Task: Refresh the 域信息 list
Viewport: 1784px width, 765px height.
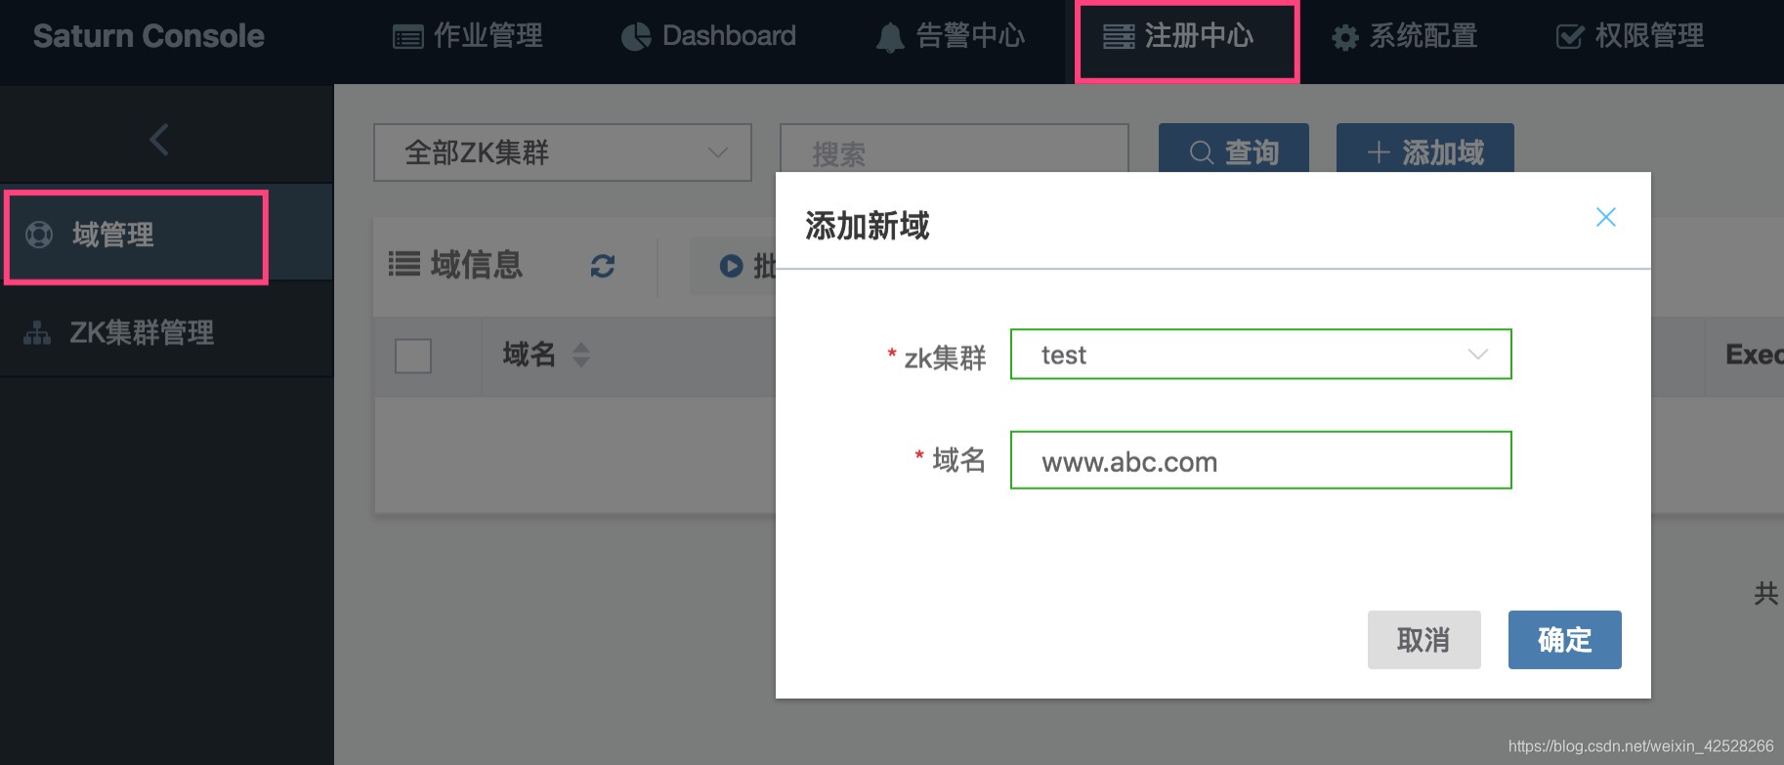Action: click(x=603, y=266)
